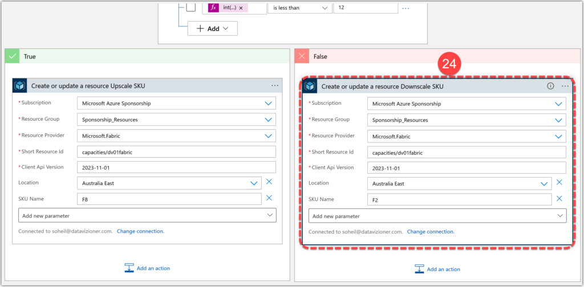Collapse the Create or update Downscale SKU header

pyautogui.click(x=437, y=86)
